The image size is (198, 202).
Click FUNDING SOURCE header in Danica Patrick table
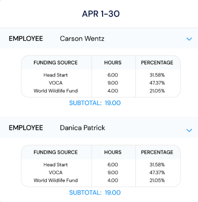pyautogui.click(x=55, y=152)
